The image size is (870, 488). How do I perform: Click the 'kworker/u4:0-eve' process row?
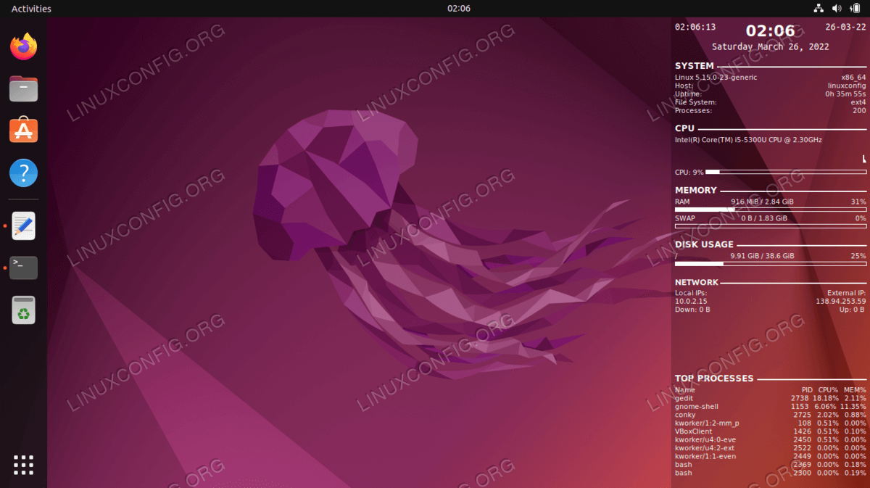tap(771, 439)
